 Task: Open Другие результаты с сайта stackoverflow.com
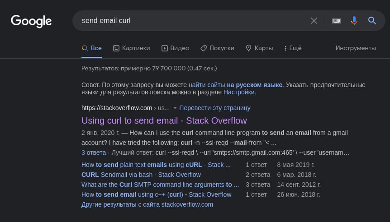pyautogui.click(x=147, y=204)
